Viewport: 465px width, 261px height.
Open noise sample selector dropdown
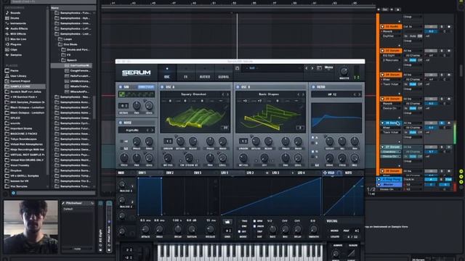132,130
